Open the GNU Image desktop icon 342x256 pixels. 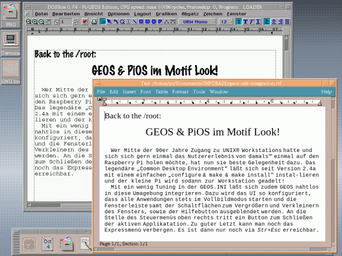[x=11, y=71]
